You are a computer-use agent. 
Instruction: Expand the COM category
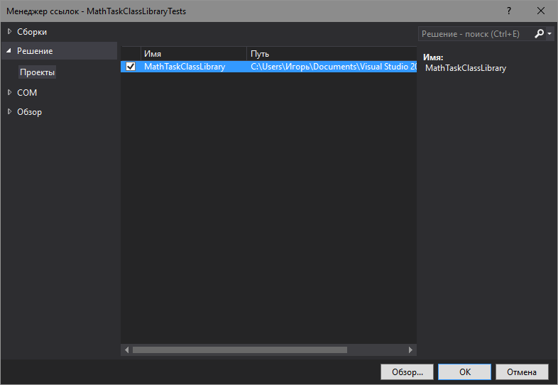click(x=10, y=92)
